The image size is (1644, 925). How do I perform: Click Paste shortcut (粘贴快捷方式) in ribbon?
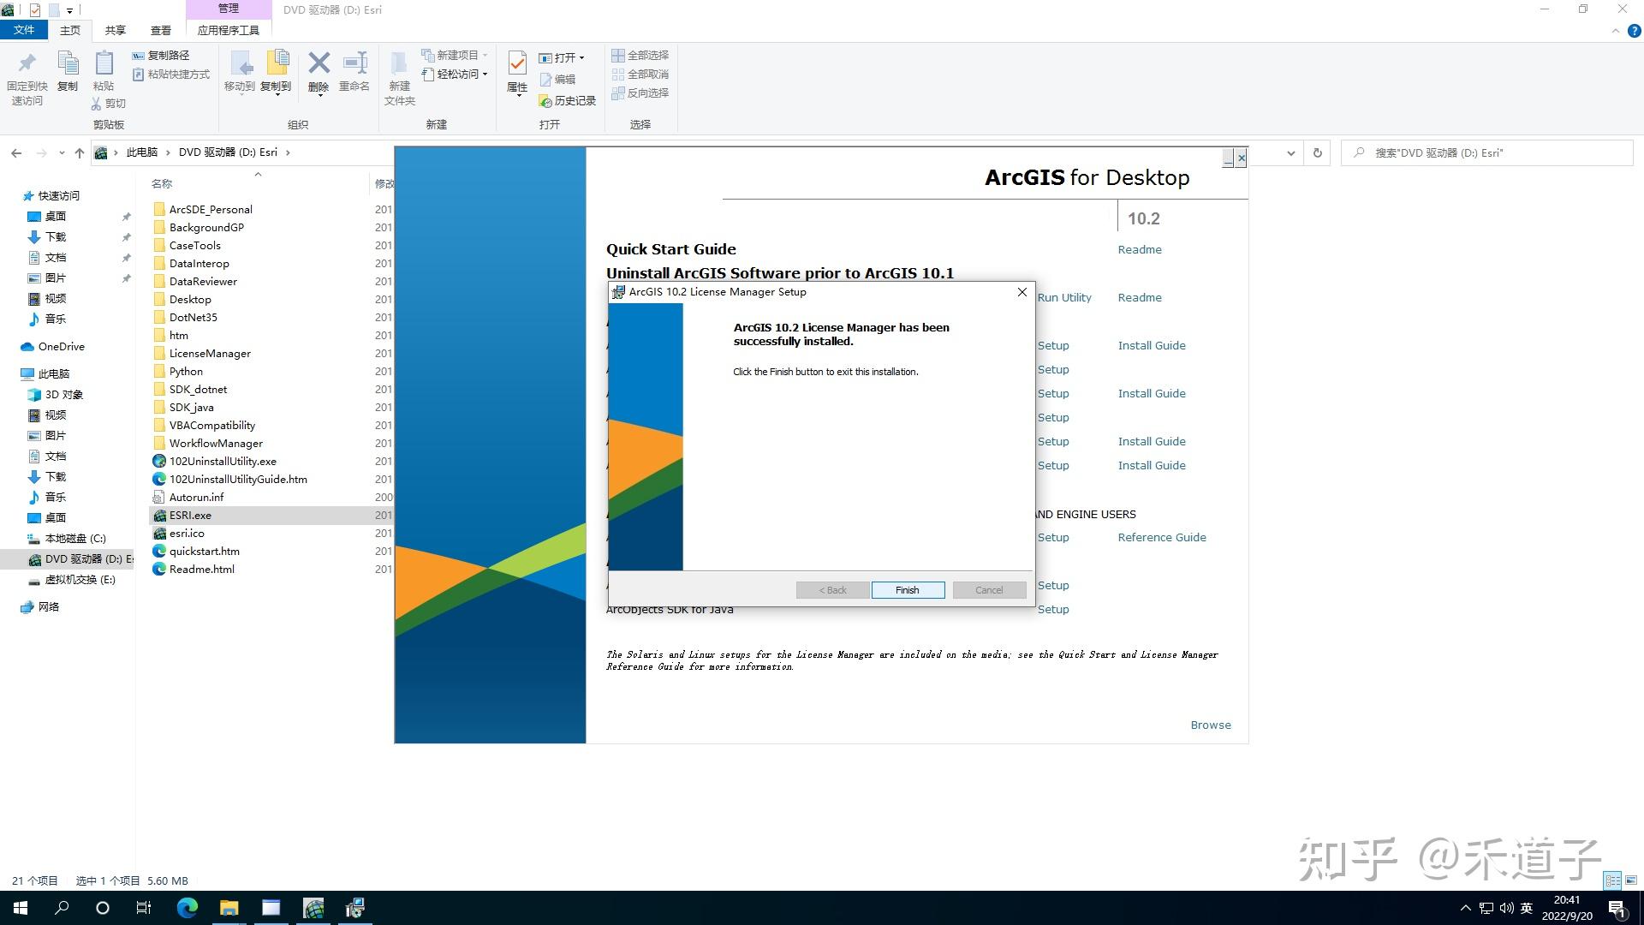click(x=171, y=75)
